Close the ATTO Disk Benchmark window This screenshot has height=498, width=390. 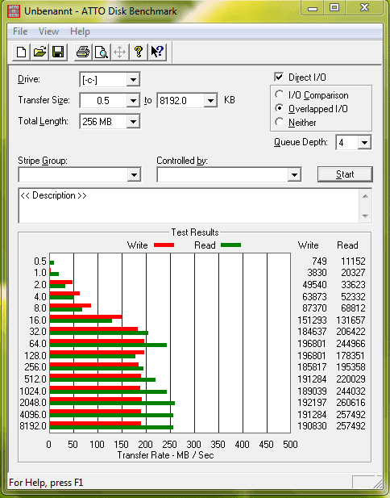(x=365, y=8)
